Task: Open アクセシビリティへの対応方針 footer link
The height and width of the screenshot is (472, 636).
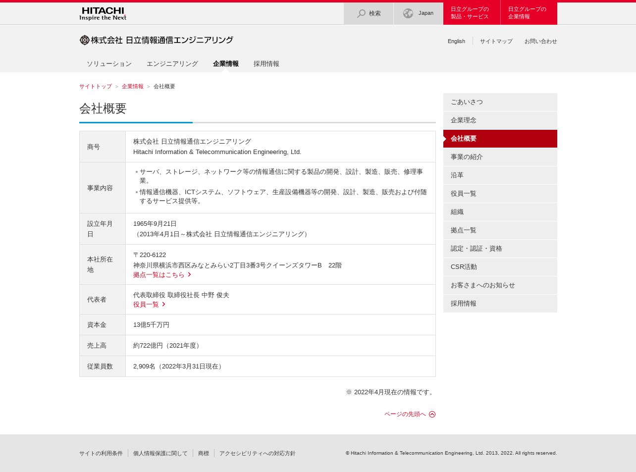Action: pyautogui.click(x=258, y=453)
